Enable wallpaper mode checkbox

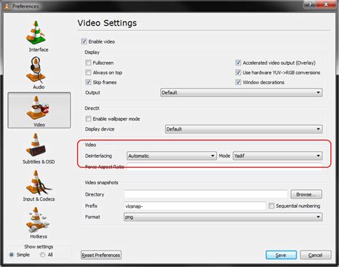pos(88,119)
